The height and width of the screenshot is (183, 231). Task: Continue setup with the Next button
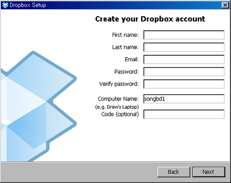209,172
